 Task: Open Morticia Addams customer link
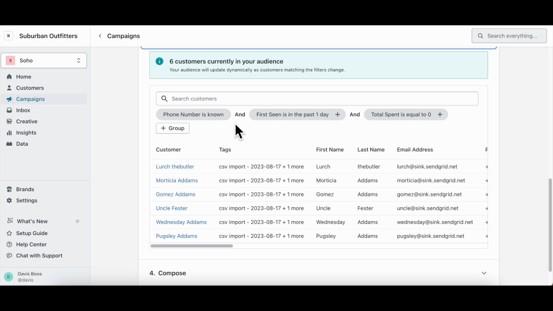coord(177,180)
